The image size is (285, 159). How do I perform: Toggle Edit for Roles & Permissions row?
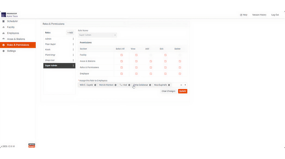[x=165, y=68]
